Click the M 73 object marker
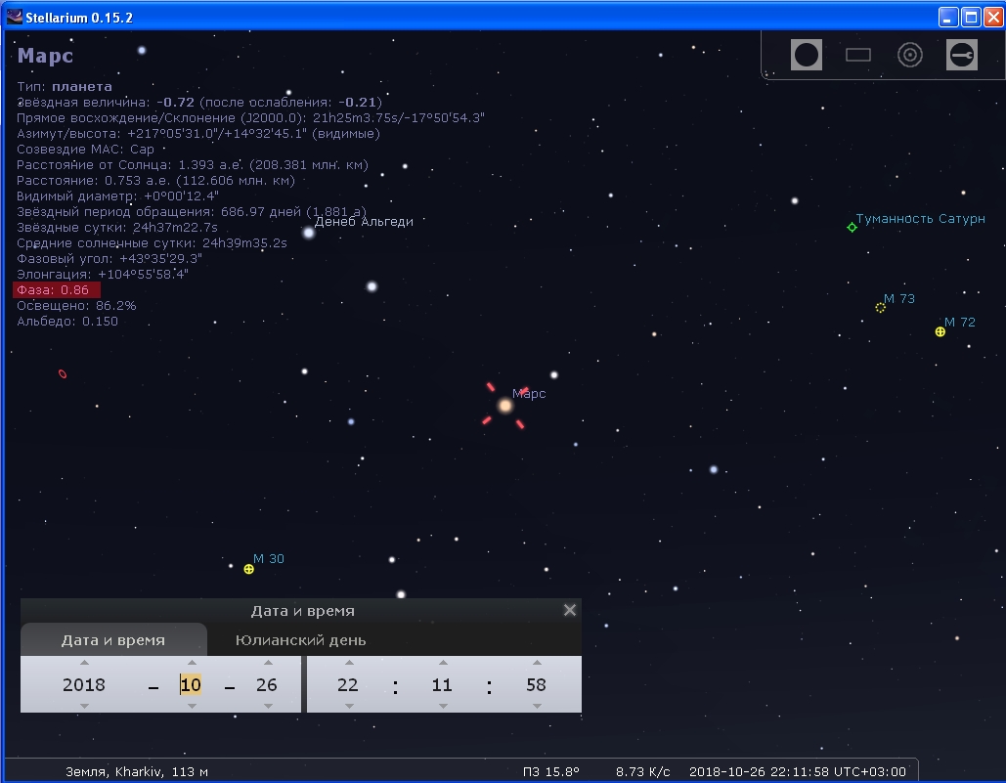Viewport: 1006px width, 783px height. coord(880,308)
